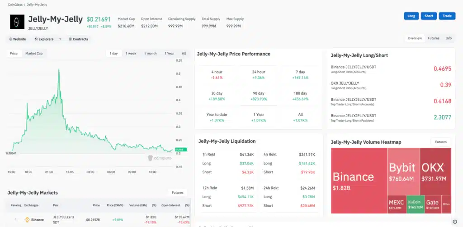Switch the chart to Market Cap view
This screenshot has width=463, height=227.
[x=34, y=53]
